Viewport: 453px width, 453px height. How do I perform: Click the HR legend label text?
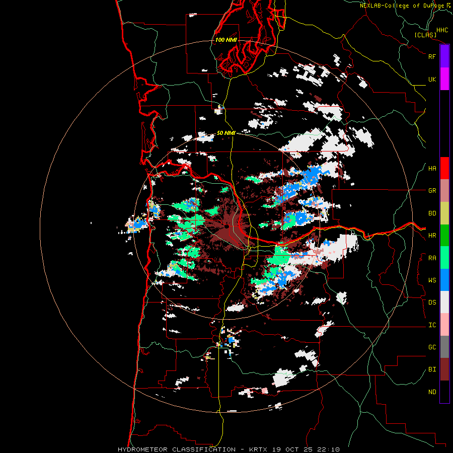(432, 236)
